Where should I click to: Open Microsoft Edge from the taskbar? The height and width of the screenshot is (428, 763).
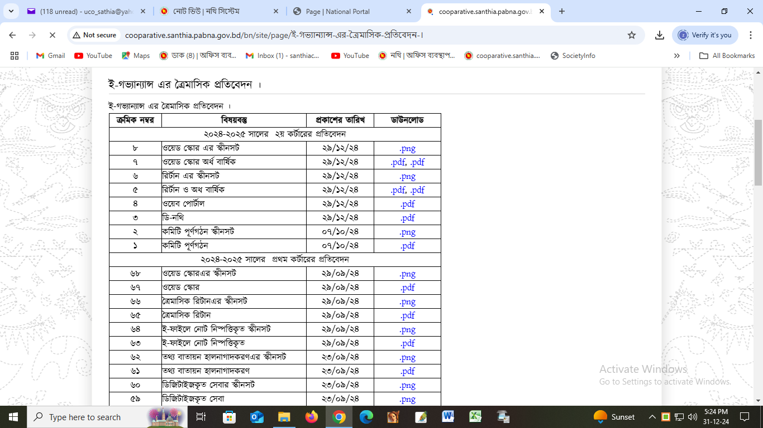click(366, 417)
